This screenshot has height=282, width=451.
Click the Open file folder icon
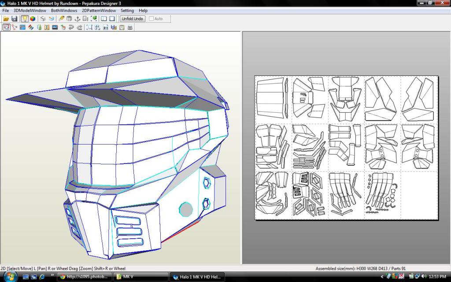(x=6, y=19)
